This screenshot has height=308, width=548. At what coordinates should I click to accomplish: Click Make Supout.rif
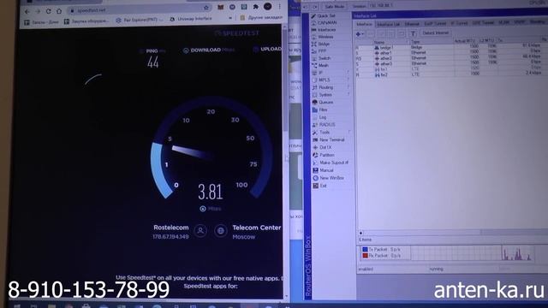(331, 163)
